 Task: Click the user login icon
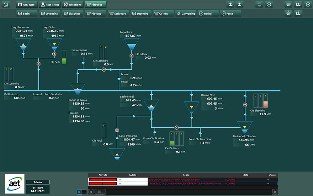tap(230, 5)
